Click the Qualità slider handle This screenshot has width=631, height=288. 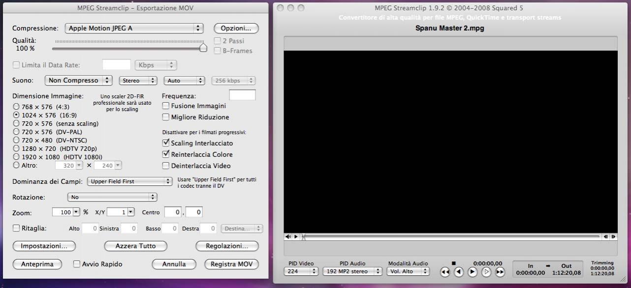point(203,48)
